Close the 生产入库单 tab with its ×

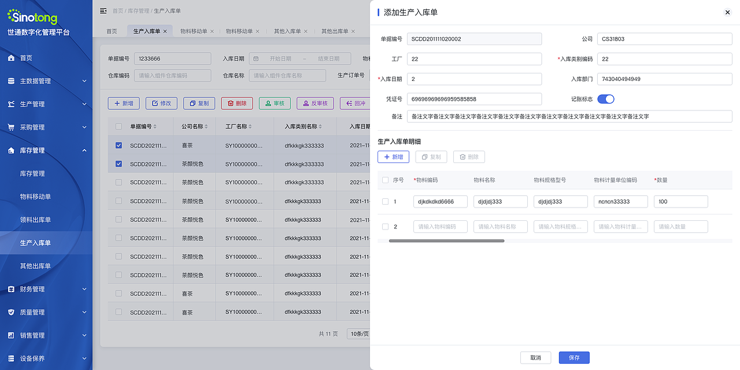pos(165,31)
